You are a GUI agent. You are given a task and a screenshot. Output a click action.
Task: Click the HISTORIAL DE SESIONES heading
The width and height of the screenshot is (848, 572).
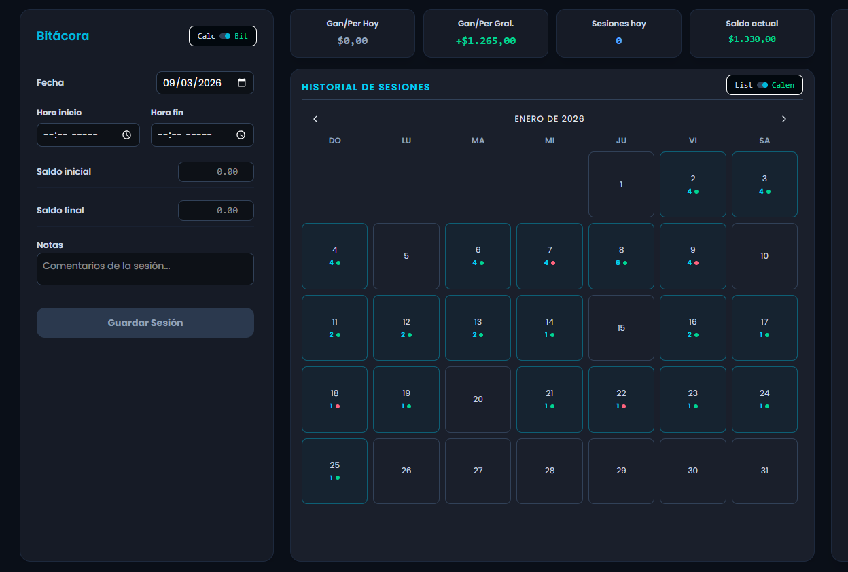pyautogui.click(x=366, y=88)
